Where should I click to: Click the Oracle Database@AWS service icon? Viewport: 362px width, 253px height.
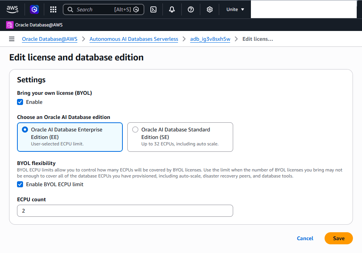click(10, 25)
